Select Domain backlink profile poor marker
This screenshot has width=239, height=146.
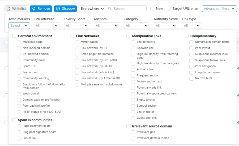click(19, 100)
